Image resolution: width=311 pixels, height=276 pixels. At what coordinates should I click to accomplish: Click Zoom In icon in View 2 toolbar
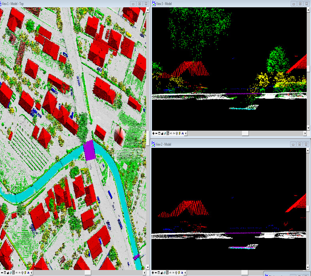click(154, 272)
